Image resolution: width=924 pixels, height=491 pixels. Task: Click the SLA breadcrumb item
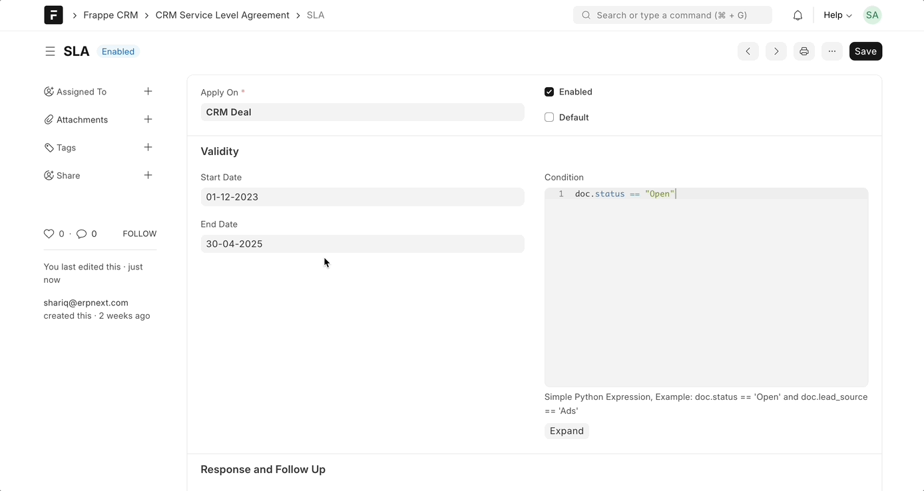[316, 15]
